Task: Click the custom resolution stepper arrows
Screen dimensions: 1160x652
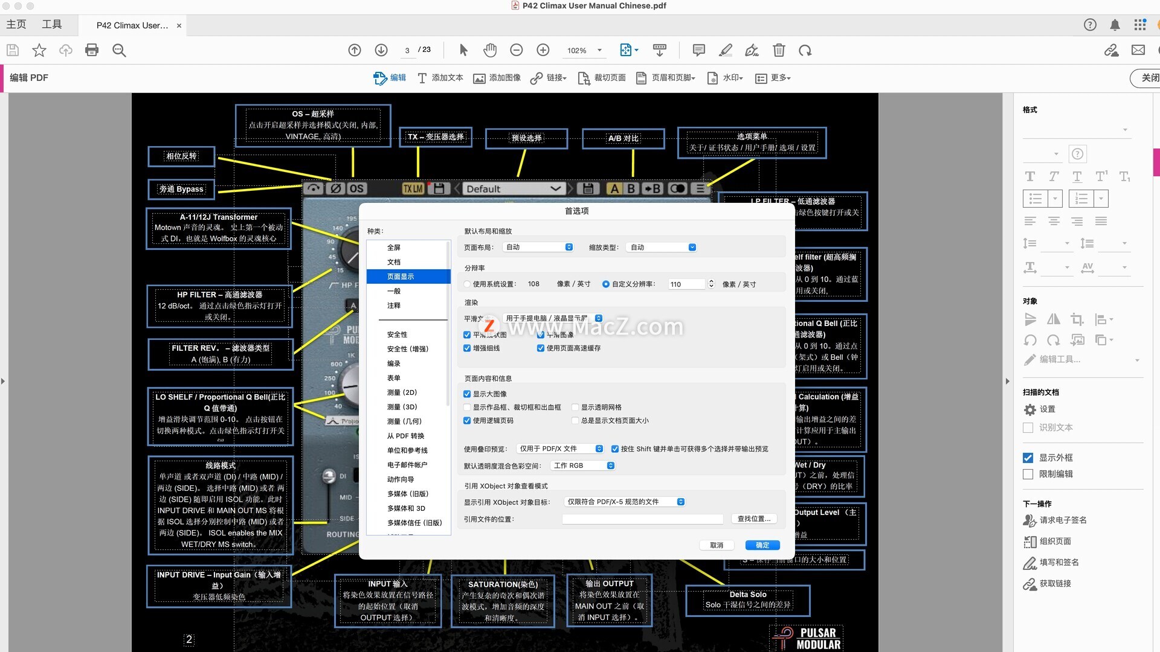Action: (x=711, y=284)
